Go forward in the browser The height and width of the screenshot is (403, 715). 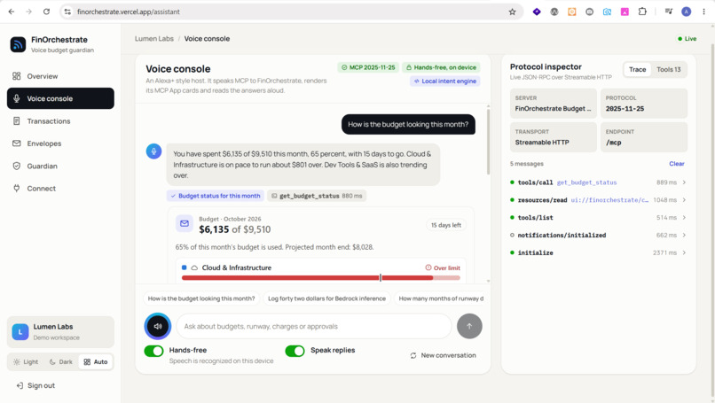tap(28, 12)
